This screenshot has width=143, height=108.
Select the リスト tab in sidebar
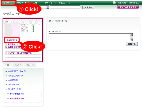pos(7,65)
